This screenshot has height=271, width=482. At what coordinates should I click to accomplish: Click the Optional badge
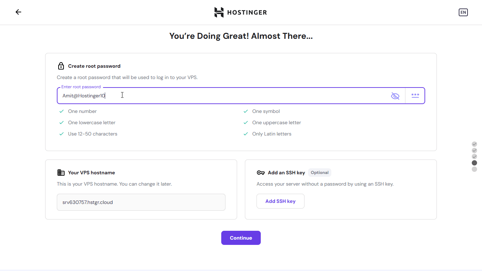[x=320, y=173]
